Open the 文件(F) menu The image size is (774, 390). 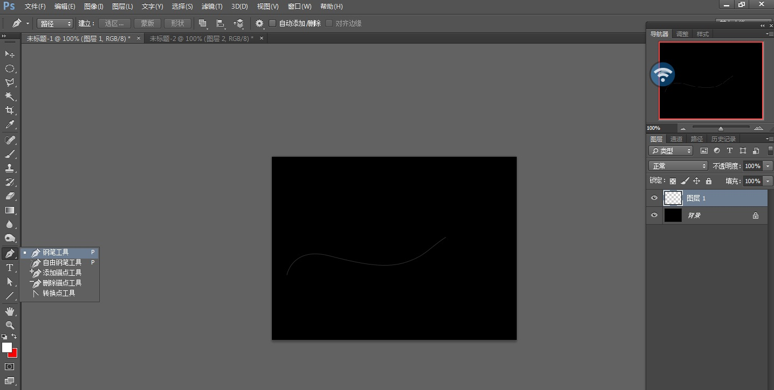pos(35,6)
